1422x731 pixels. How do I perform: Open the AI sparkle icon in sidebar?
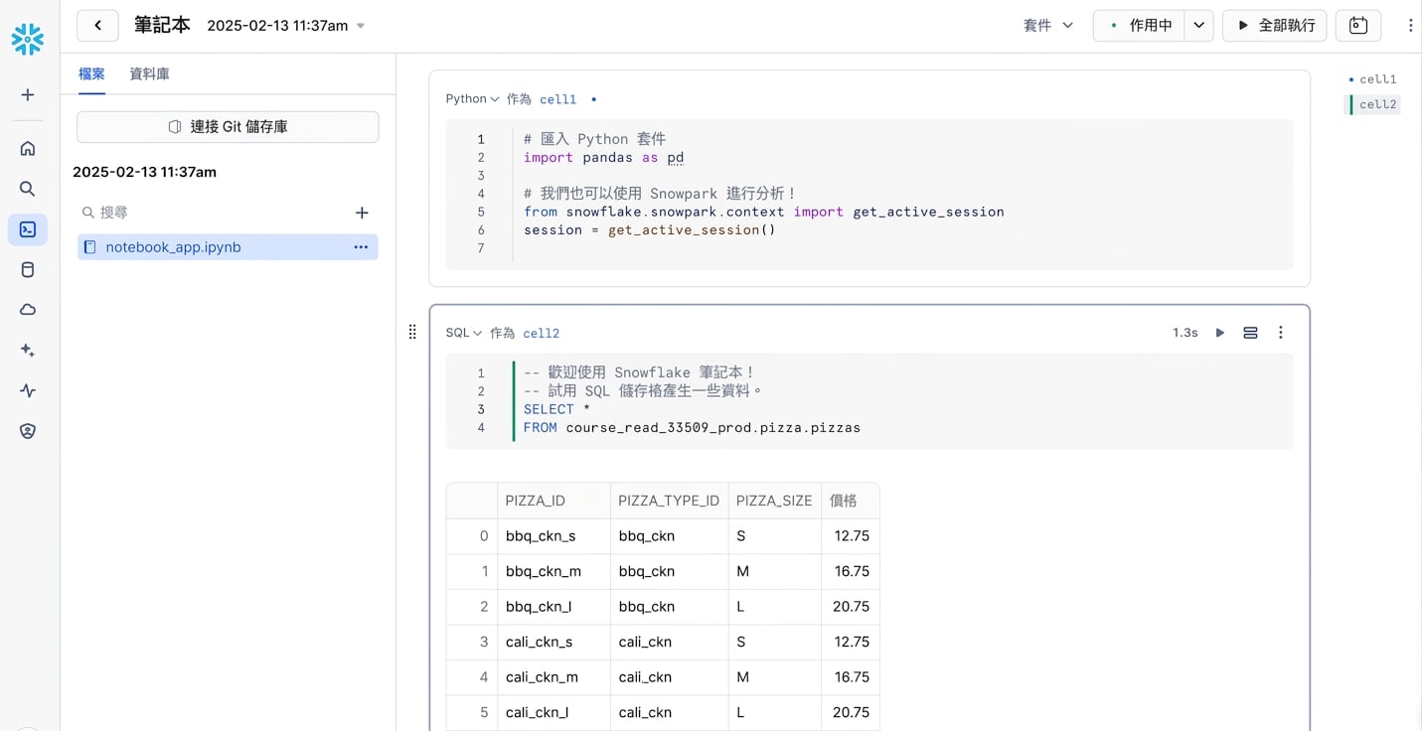(x=28, y=351)
